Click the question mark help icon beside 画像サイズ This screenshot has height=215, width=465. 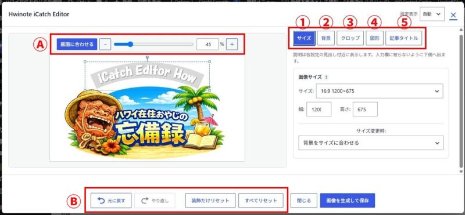(326, 77)
